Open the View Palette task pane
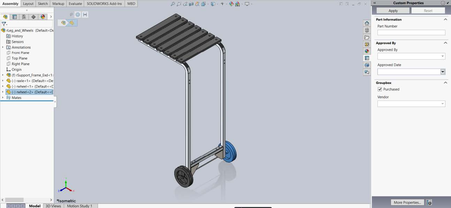 point(367,44)
